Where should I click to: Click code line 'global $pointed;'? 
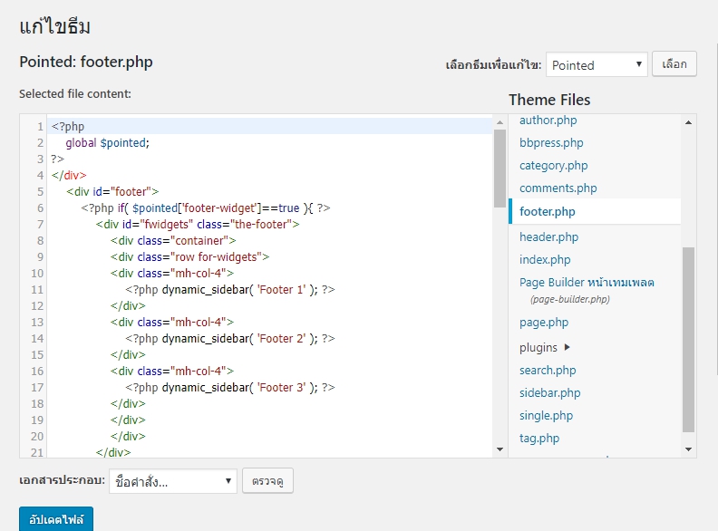click(107, 143)
